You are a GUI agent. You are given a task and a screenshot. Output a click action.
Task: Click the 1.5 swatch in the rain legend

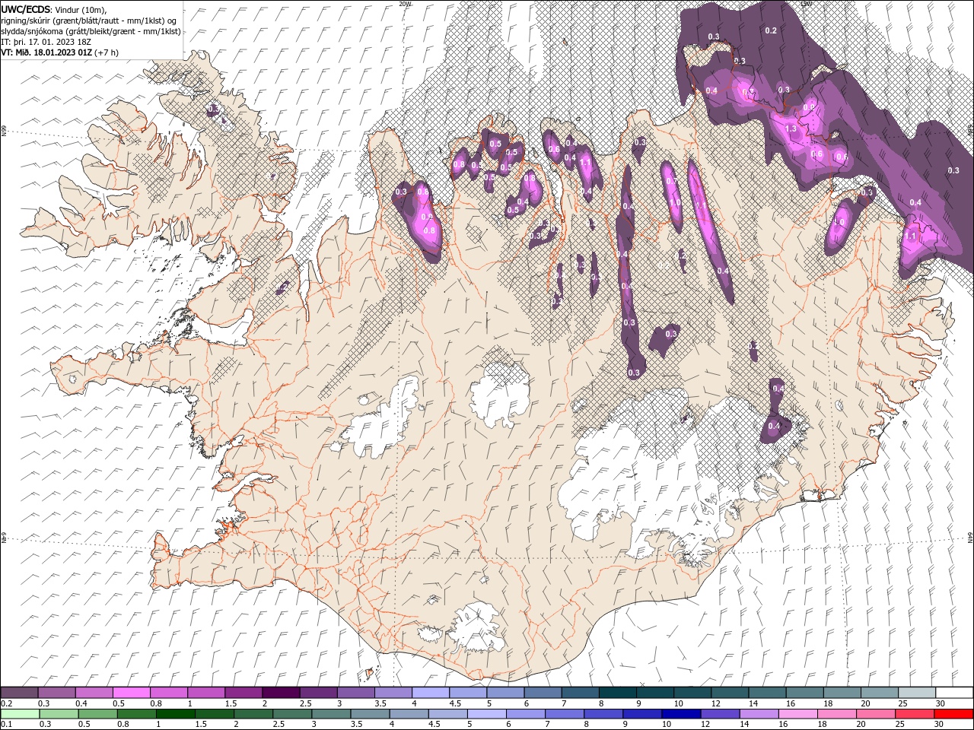[x=214, y=714]
